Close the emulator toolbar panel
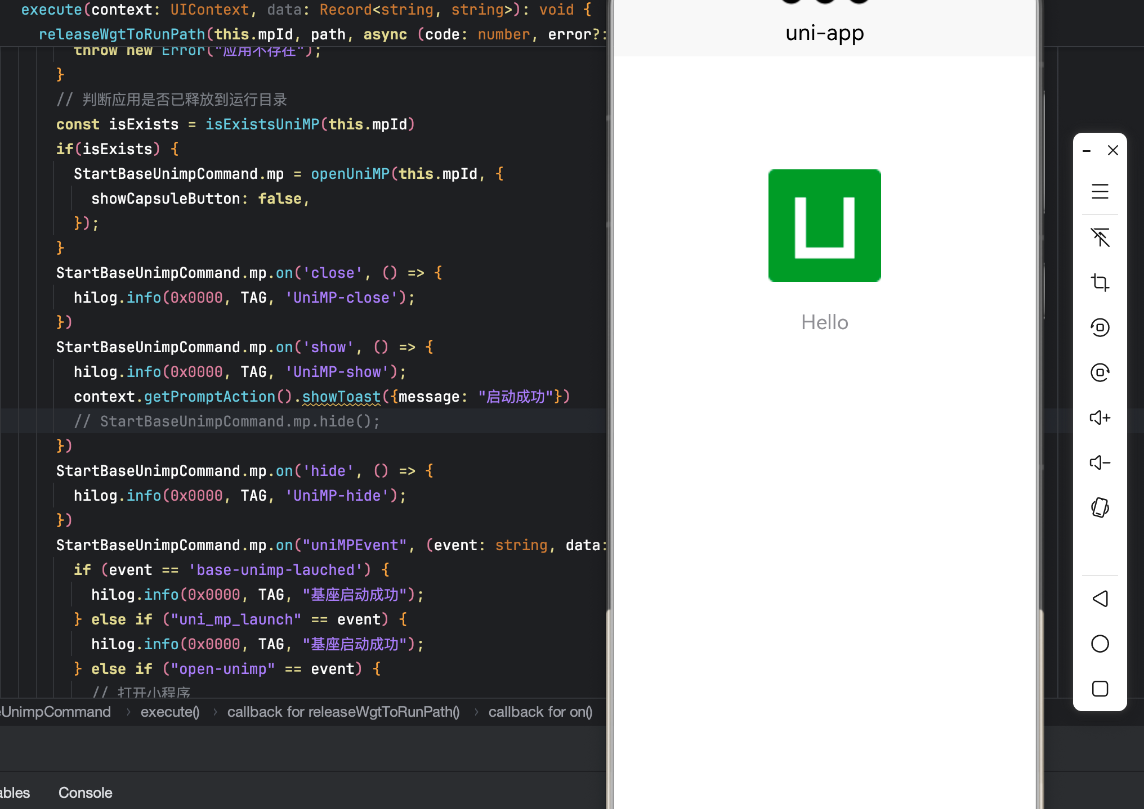The height and width of the screenshot is (809, 1144). pyautogui.click(x=1112, y=150)
